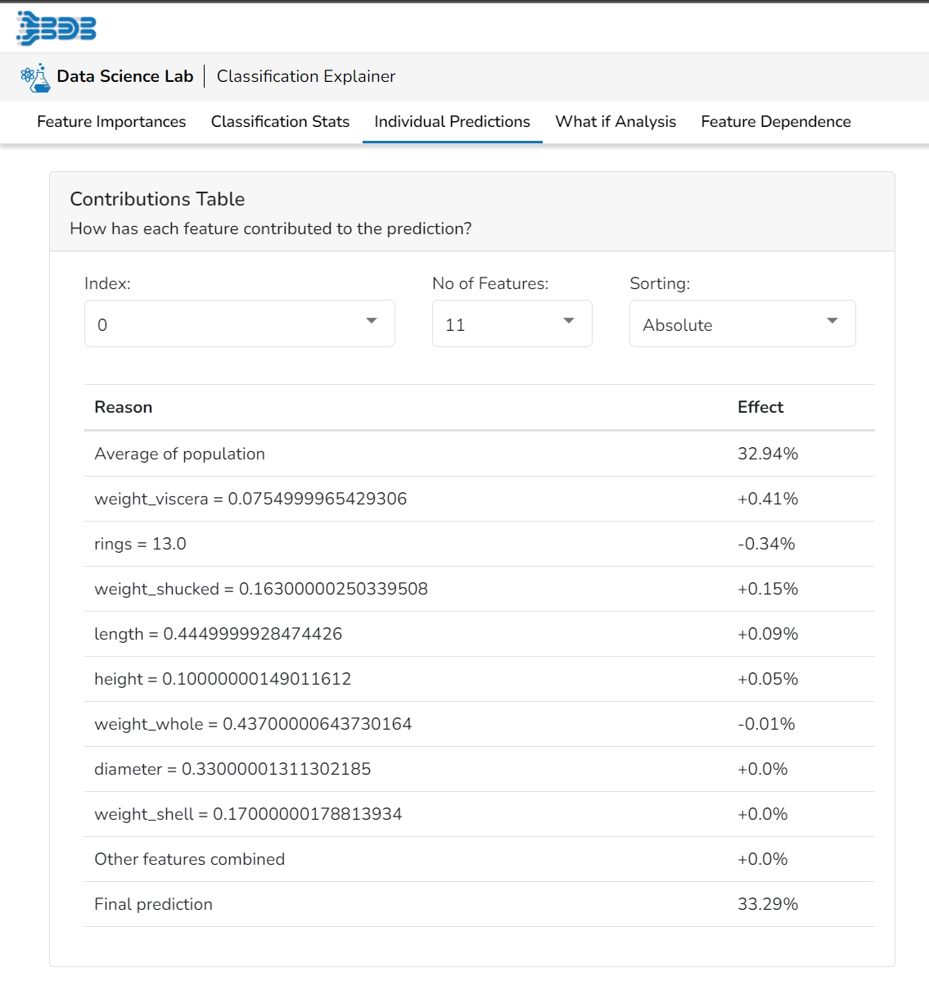Click the Index value field showing 0
The height and width of the screenshot is (986, 929).
point(221,324)
